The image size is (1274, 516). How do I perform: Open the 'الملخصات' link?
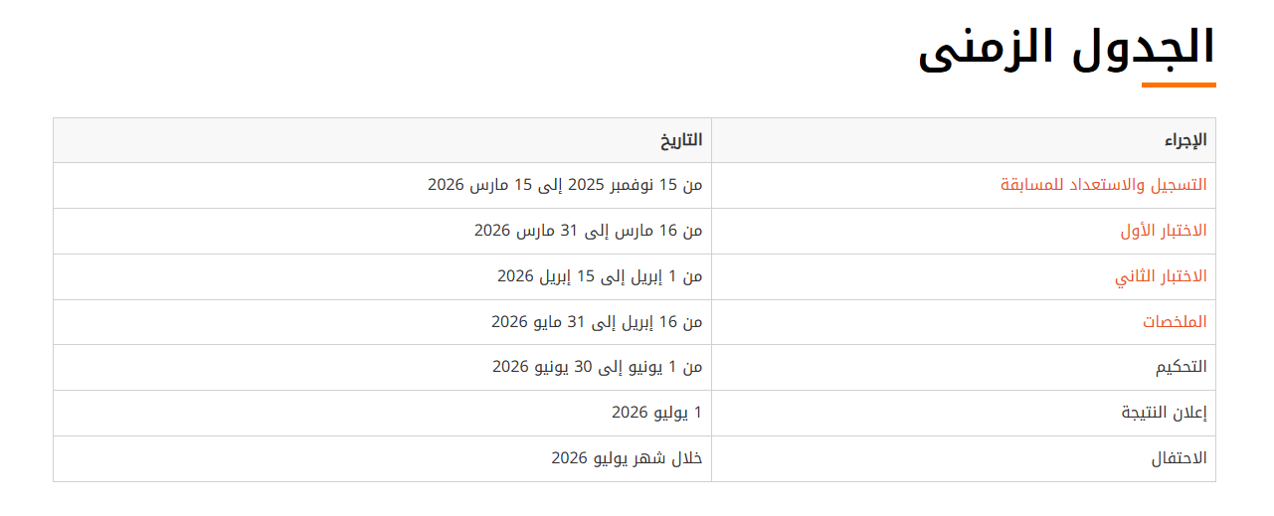[1174, 322]
